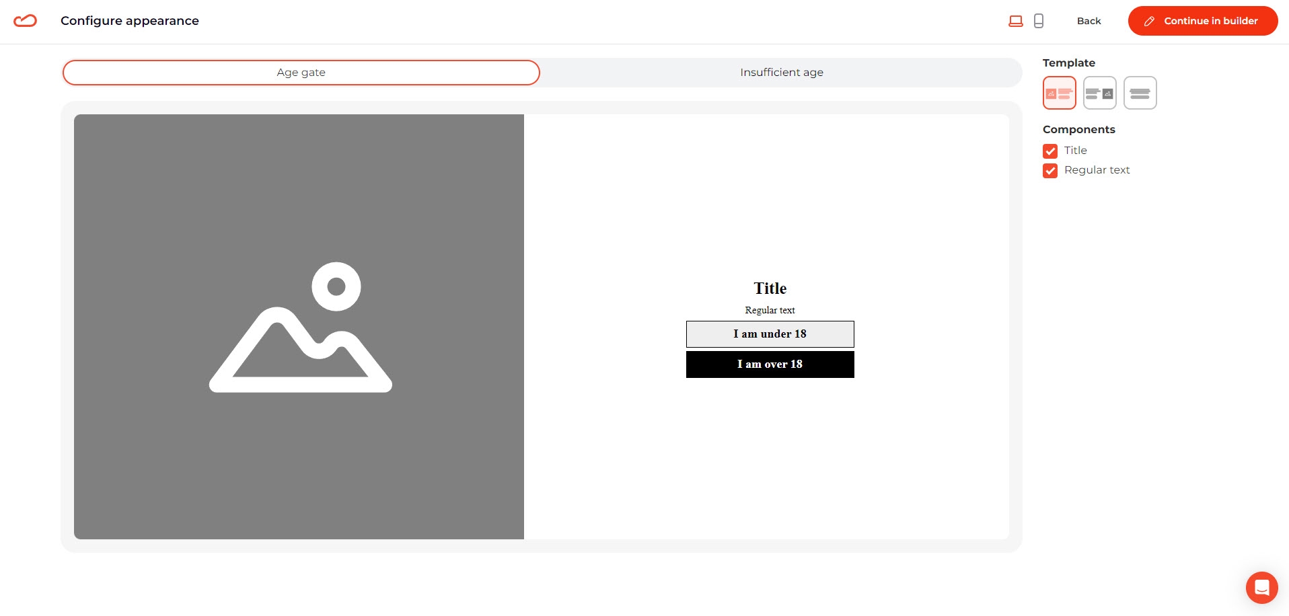Switch to the Insufficient age tab
Screen dimensions: 1289x616
[781, 72]
